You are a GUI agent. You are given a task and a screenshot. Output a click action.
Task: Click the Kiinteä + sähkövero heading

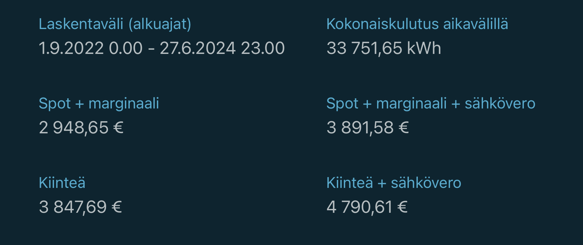coord(393,183)
